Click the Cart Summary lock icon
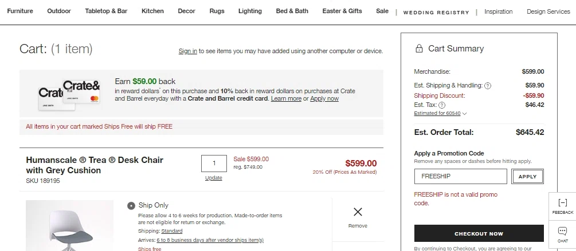The height and width of the screenshot is (251, 576). tap(419, 49)
